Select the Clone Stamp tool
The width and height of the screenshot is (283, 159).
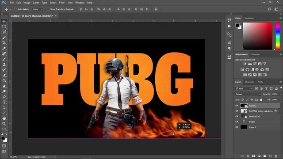tap(4, 64)
